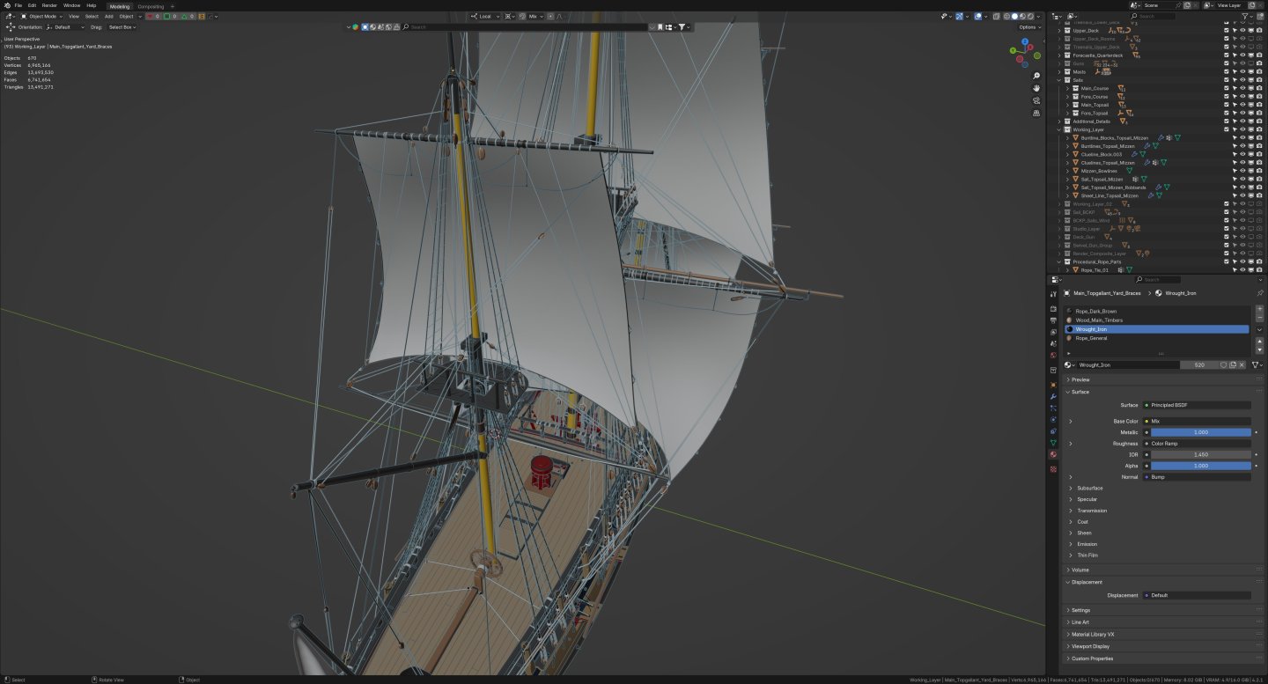Pin the properties editor context
Image resolution: width=1268 pixels, height=684 pixels.
pos(1259,293)
